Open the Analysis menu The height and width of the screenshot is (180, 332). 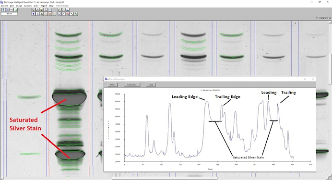click(28, 6)
